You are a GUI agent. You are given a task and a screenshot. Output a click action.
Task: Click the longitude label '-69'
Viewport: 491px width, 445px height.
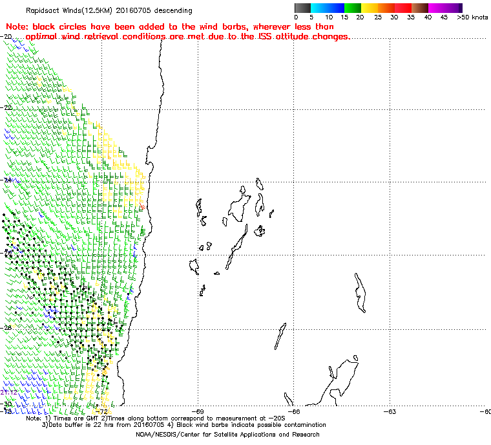pyautogui.click(x=198, y=411)
